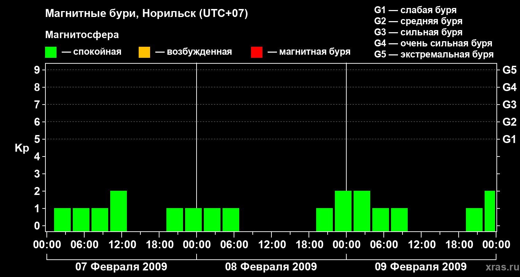
Task: Click the '06:00' time label of 09 February
Action: click(384, 245)
